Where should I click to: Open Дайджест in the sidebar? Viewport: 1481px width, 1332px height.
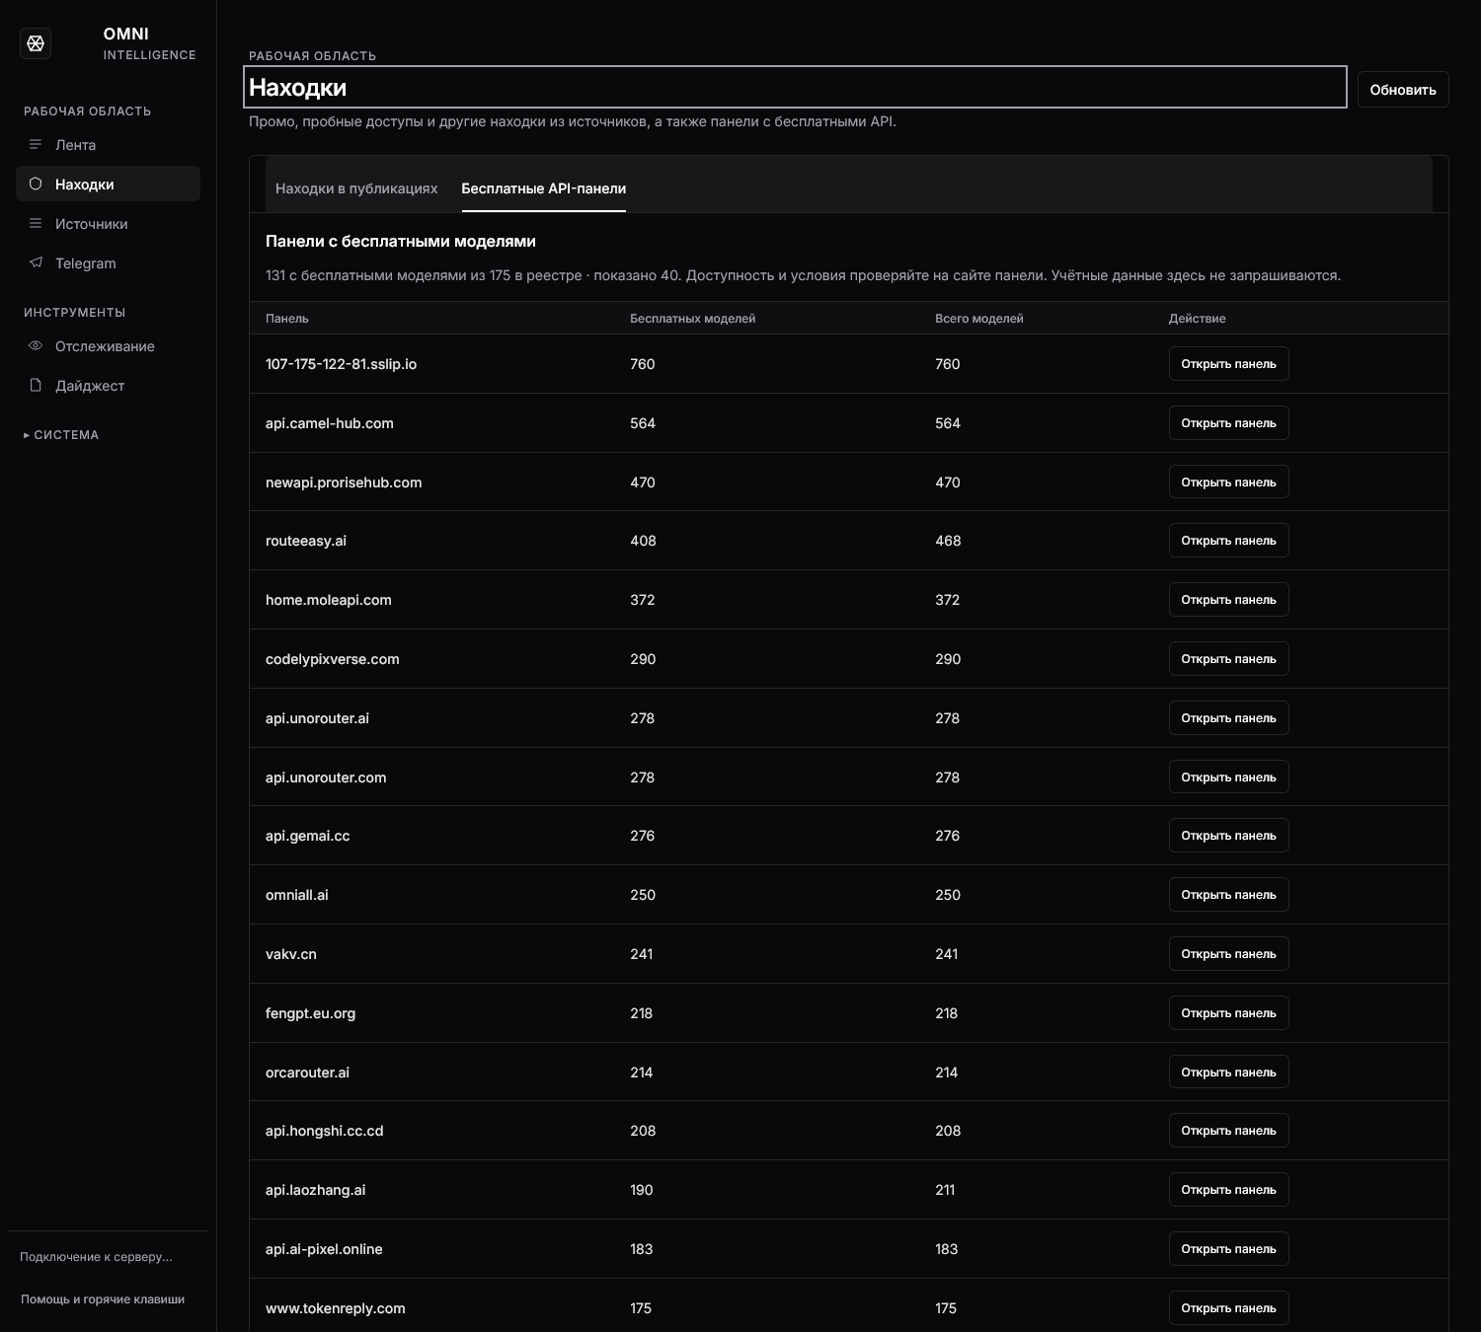click(x=108, y=386)
